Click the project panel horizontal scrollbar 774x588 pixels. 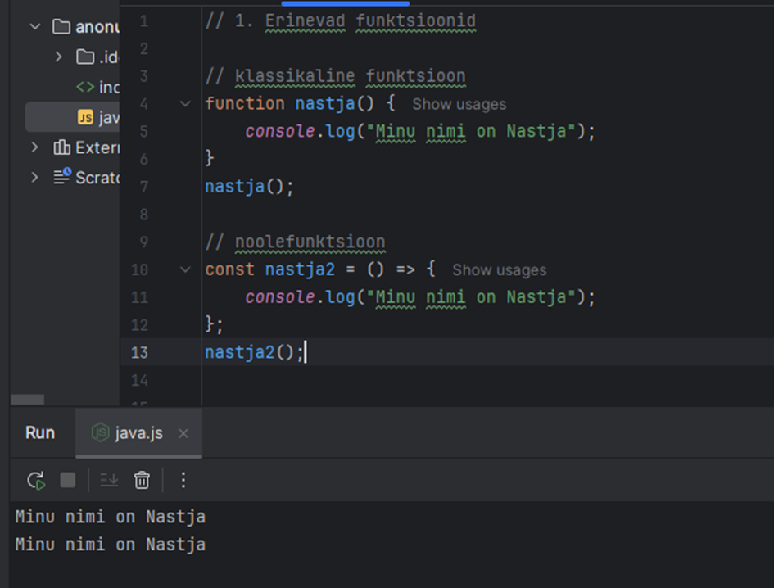[x=27, y=400]
